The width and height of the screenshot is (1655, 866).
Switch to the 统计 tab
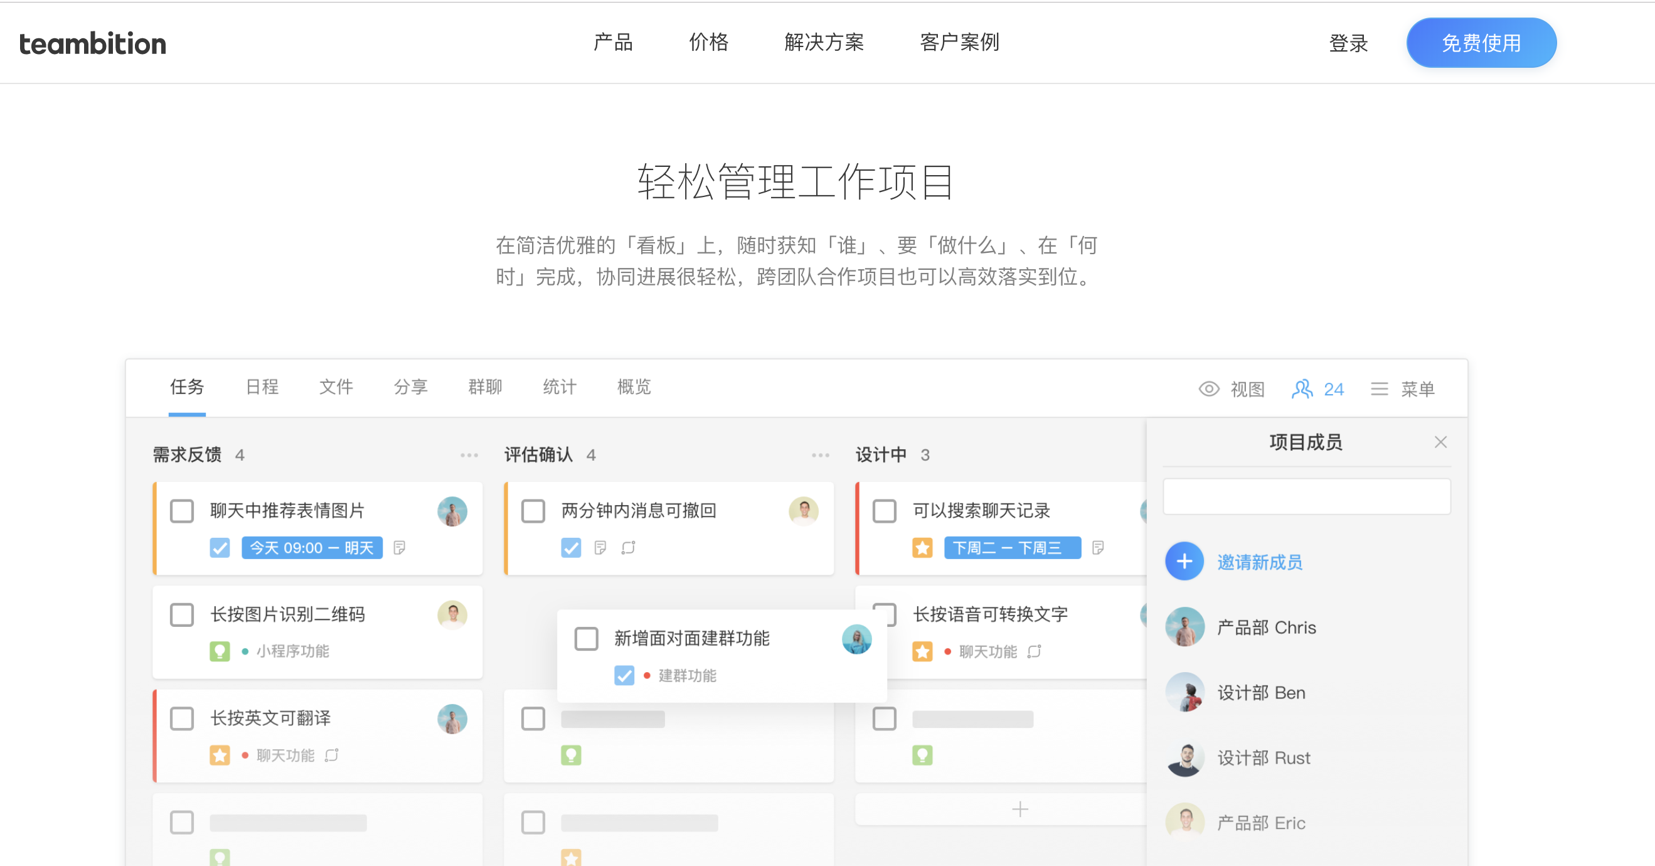(559, 387)
